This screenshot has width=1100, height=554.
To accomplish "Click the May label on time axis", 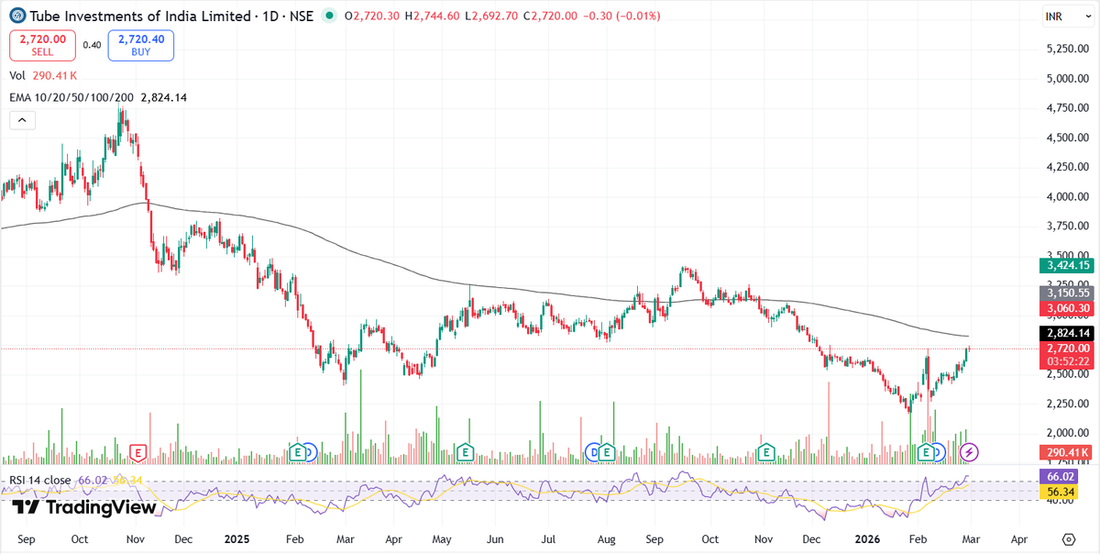I will [x=442, y=539].
